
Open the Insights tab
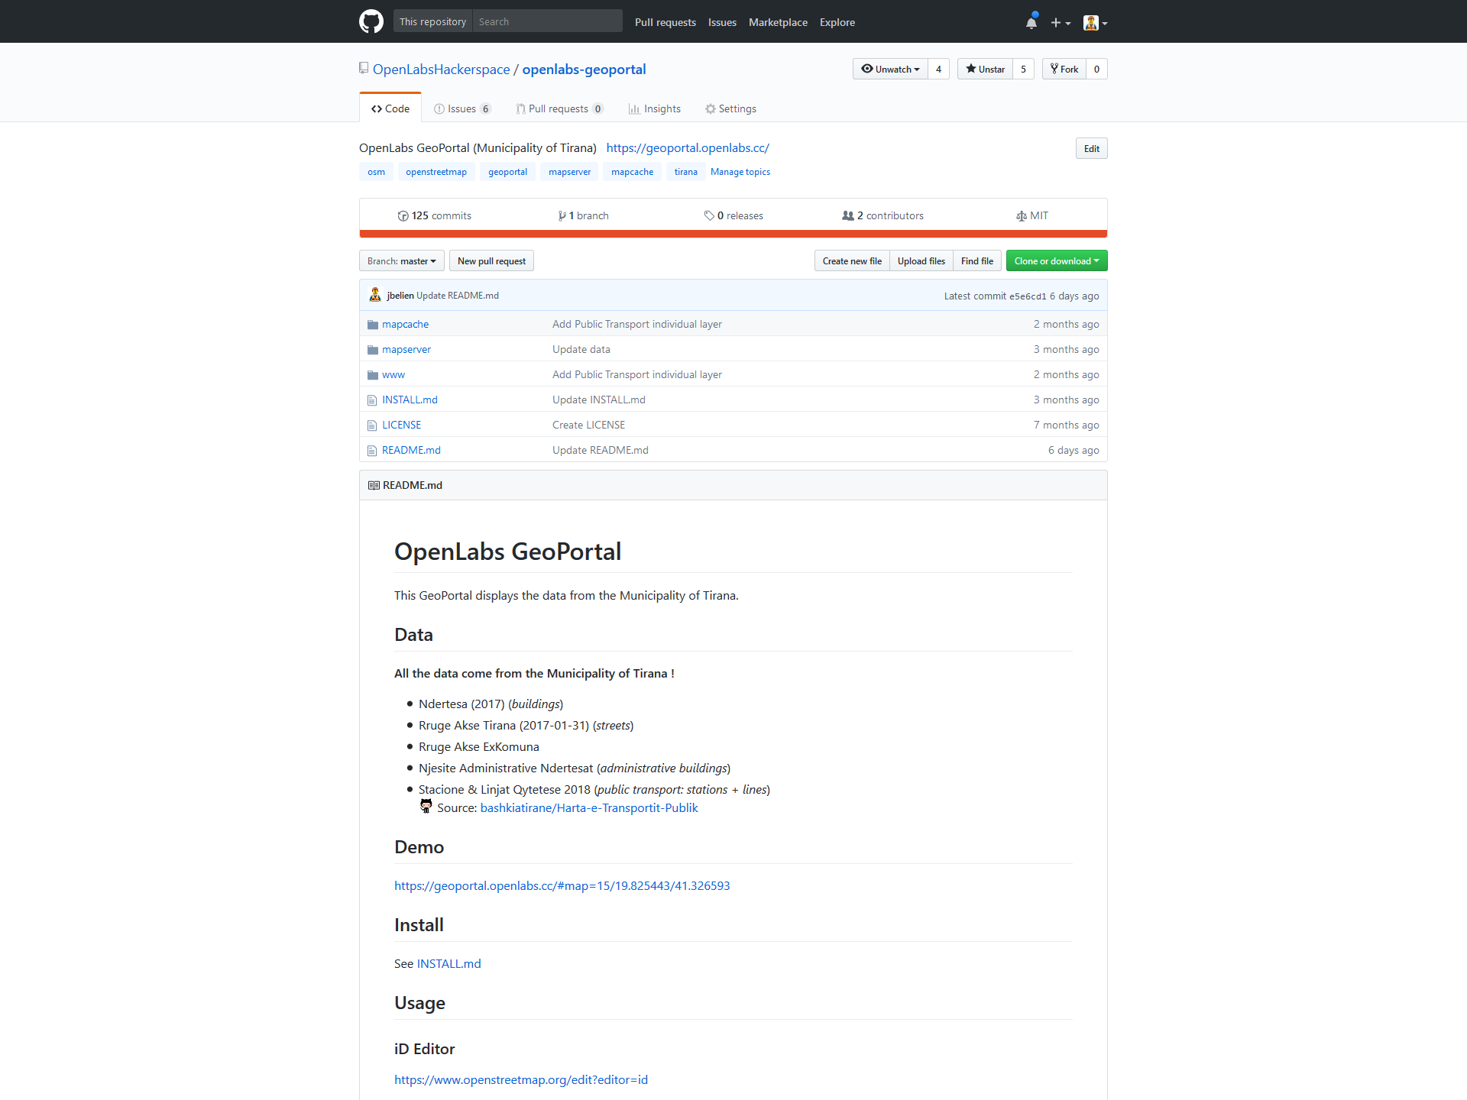pyautogui.click(x=655, y=109)
